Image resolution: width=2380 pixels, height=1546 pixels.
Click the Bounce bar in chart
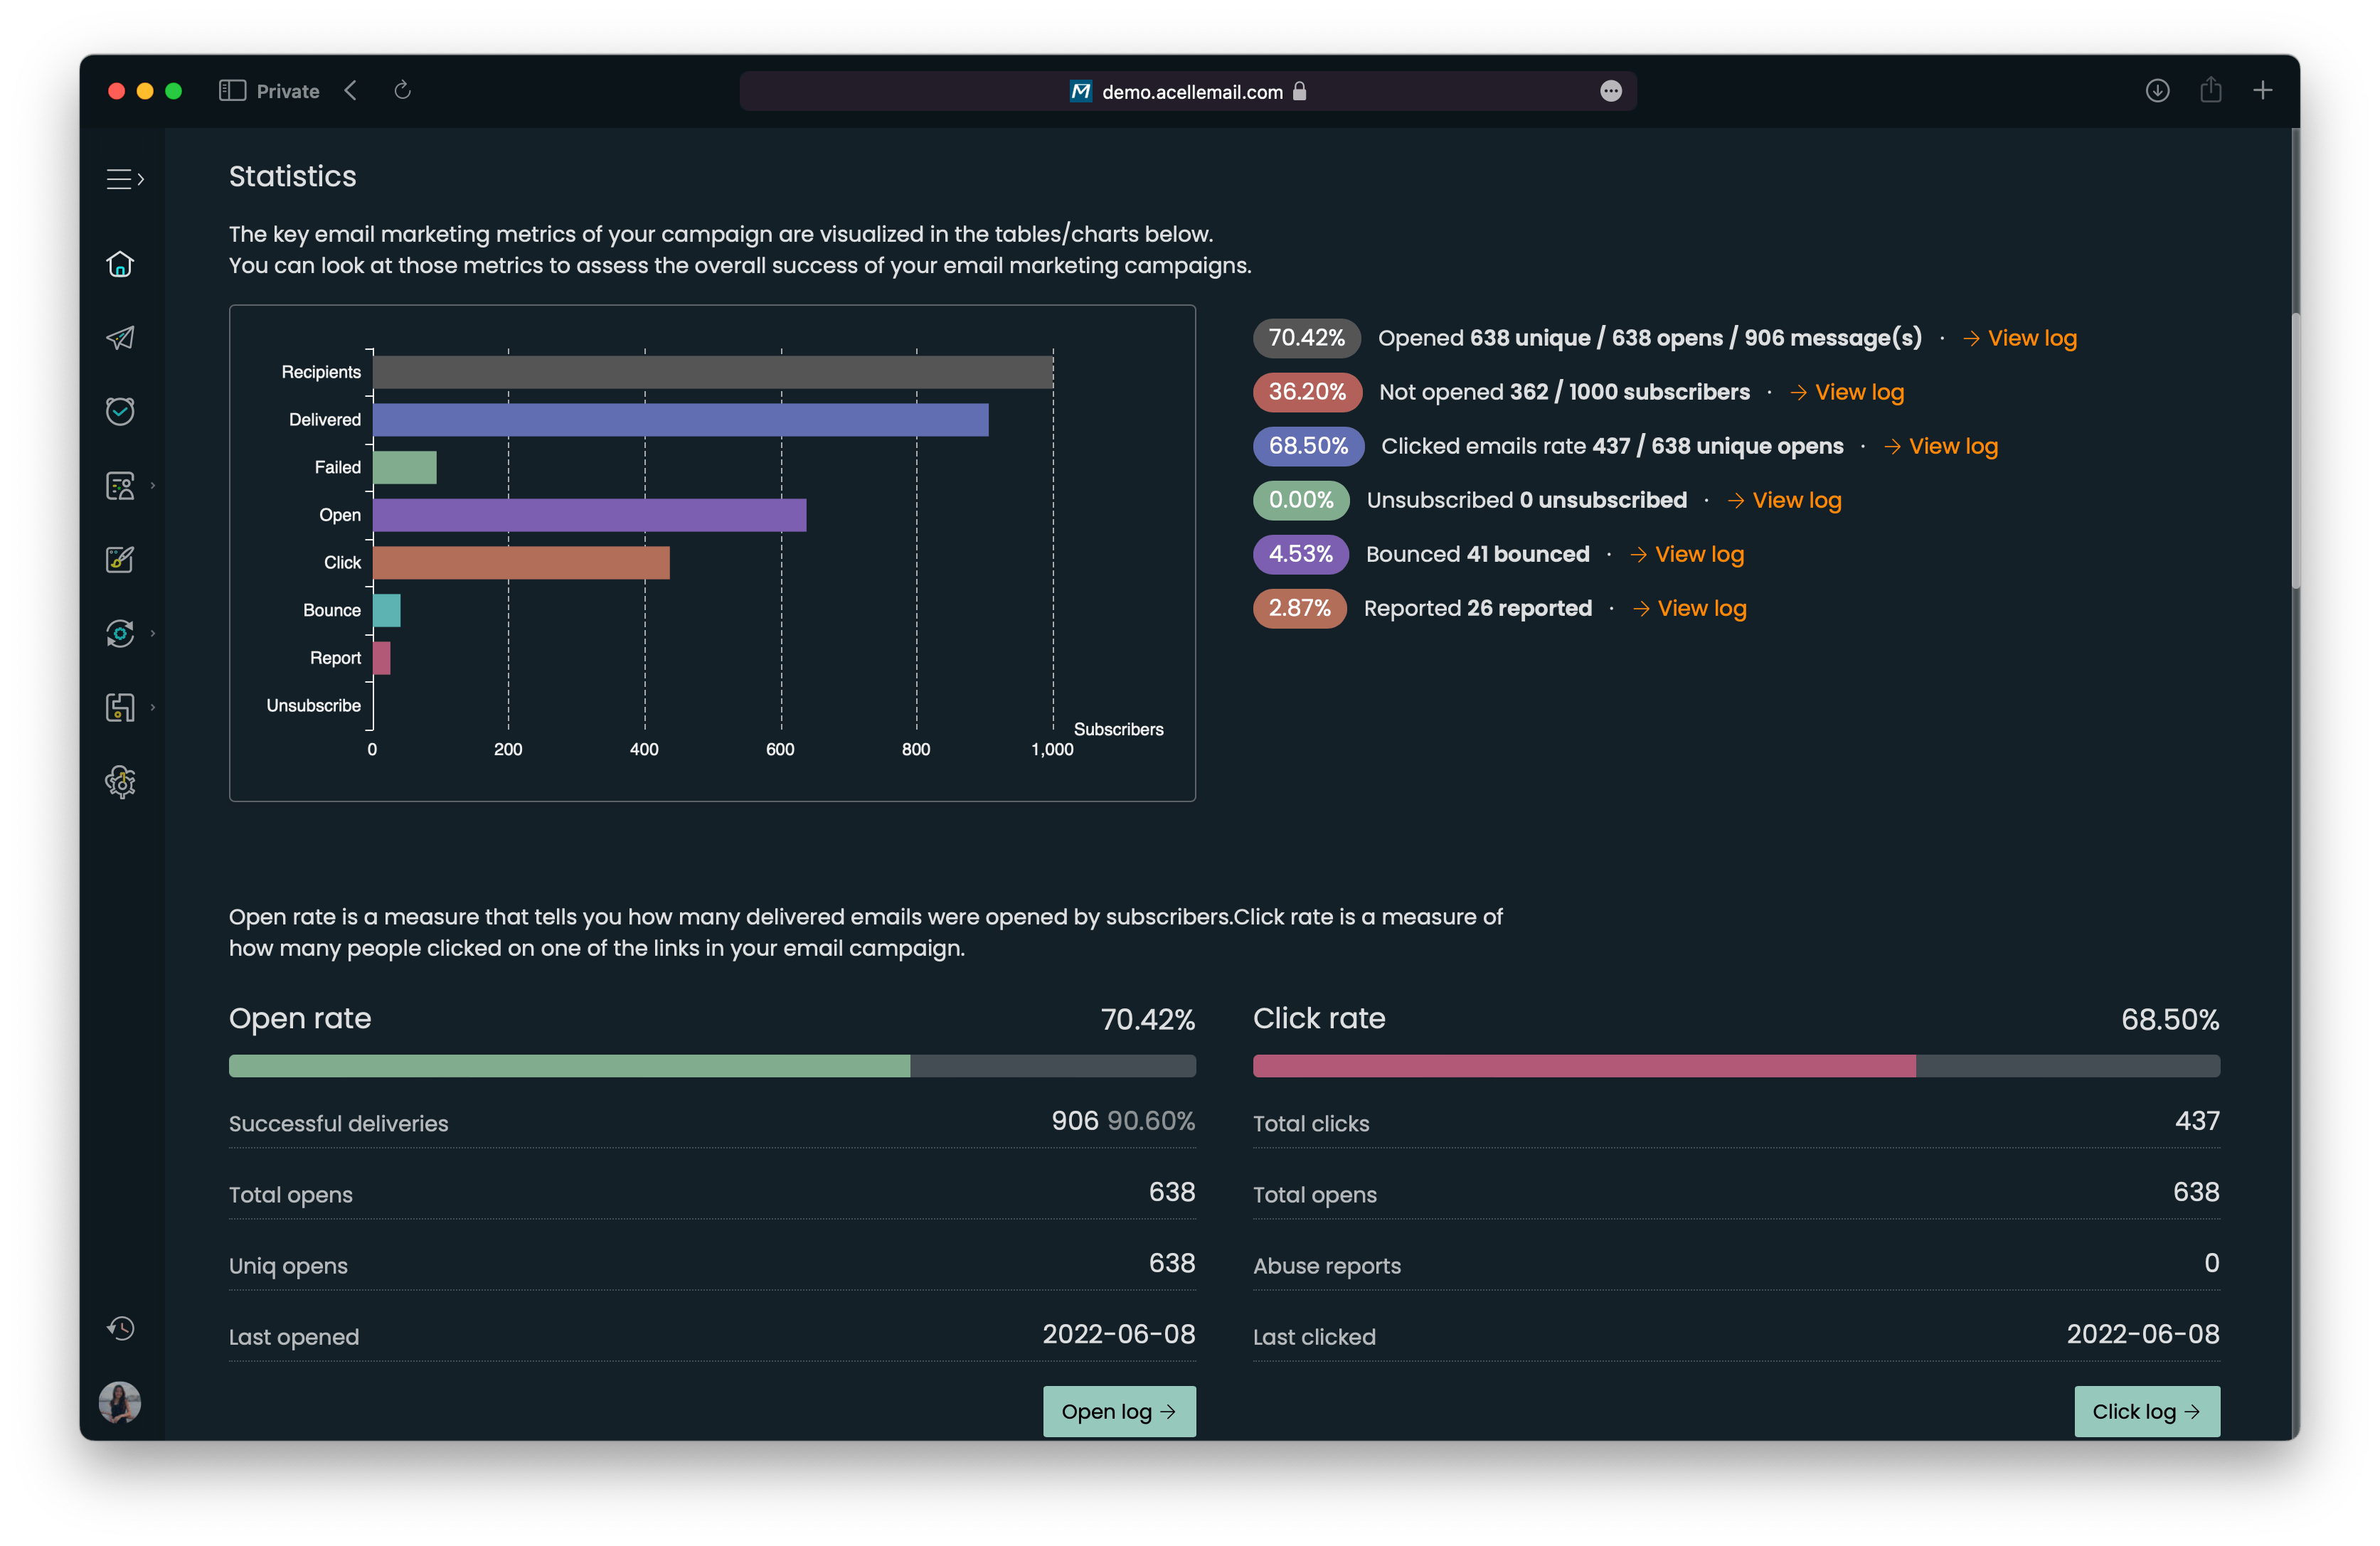coord(387,610)
